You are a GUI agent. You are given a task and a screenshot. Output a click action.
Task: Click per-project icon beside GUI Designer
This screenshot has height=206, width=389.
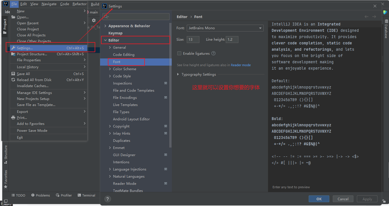pyautogui.click(x=166, y=155)
